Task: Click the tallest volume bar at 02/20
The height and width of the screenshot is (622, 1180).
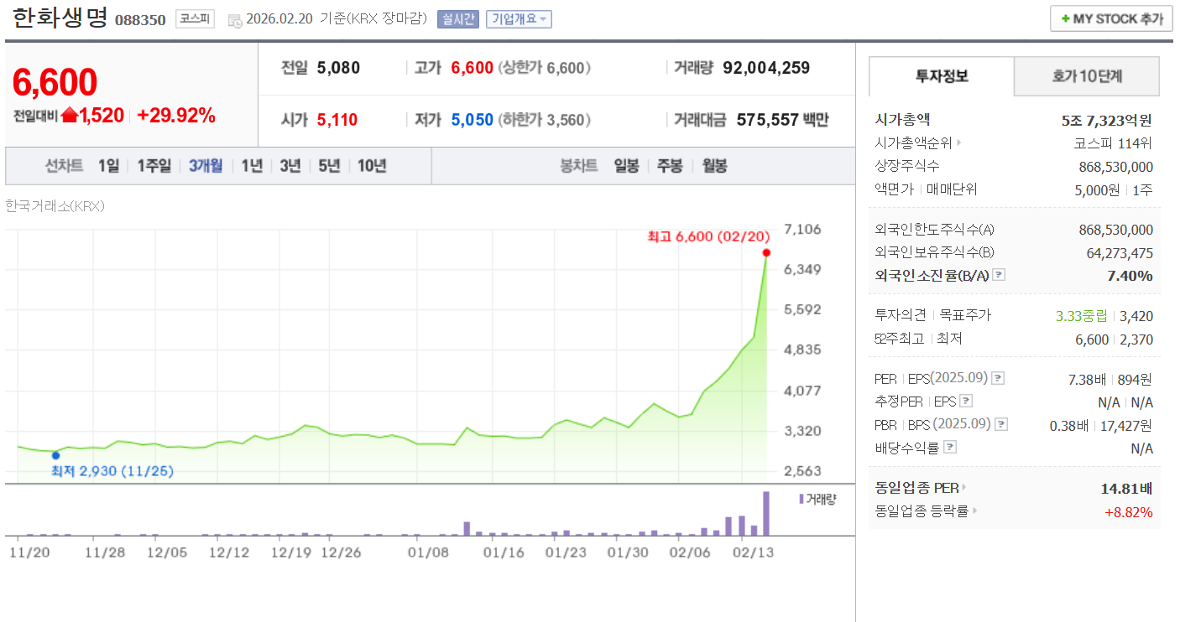Action: pos(766,513)
